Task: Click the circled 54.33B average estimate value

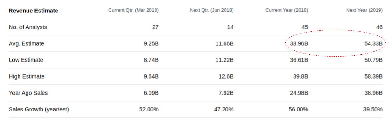Action: [373, 44]
